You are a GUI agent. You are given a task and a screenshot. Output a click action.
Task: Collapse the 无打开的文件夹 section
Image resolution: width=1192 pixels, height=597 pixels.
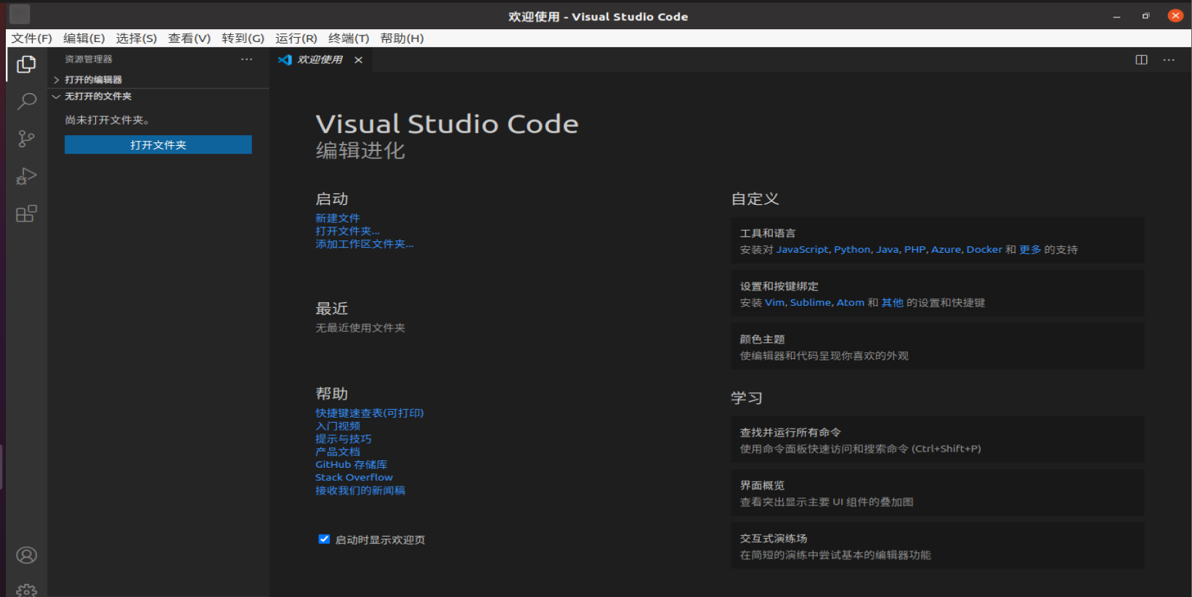tap(160, 96)
